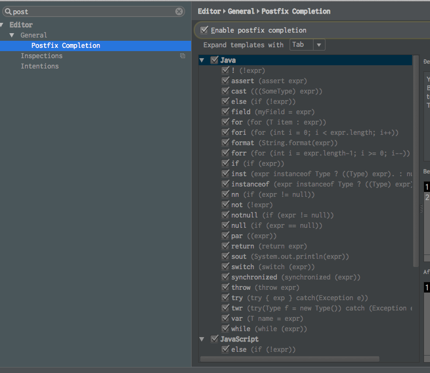The width and height of the screenshot is (430, 373).
Task: Toggle the while template checkbox
Action: click(225, 328)
